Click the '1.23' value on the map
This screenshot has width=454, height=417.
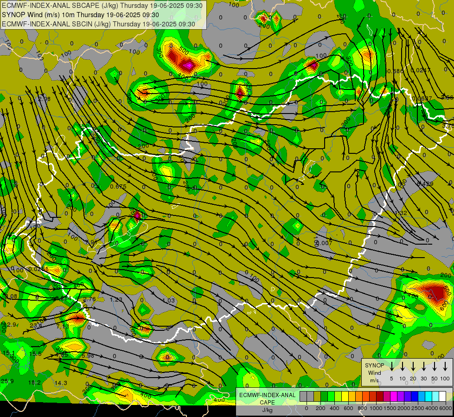tap(116, 299)
